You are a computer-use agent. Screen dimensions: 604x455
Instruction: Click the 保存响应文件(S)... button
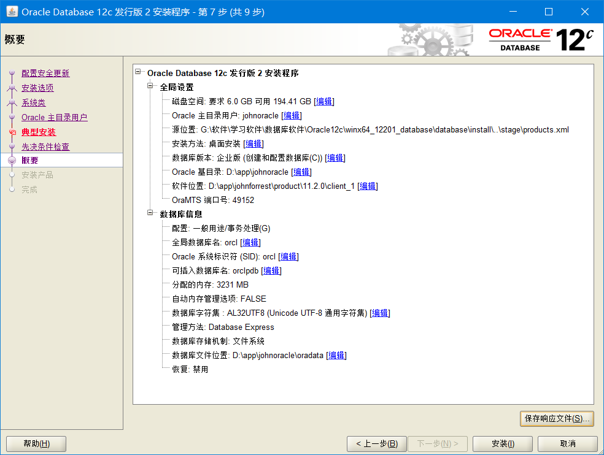(557, 419)
